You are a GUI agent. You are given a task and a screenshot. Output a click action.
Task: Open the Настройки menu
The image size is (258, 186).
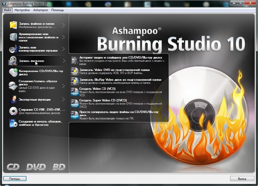point(22,10)
